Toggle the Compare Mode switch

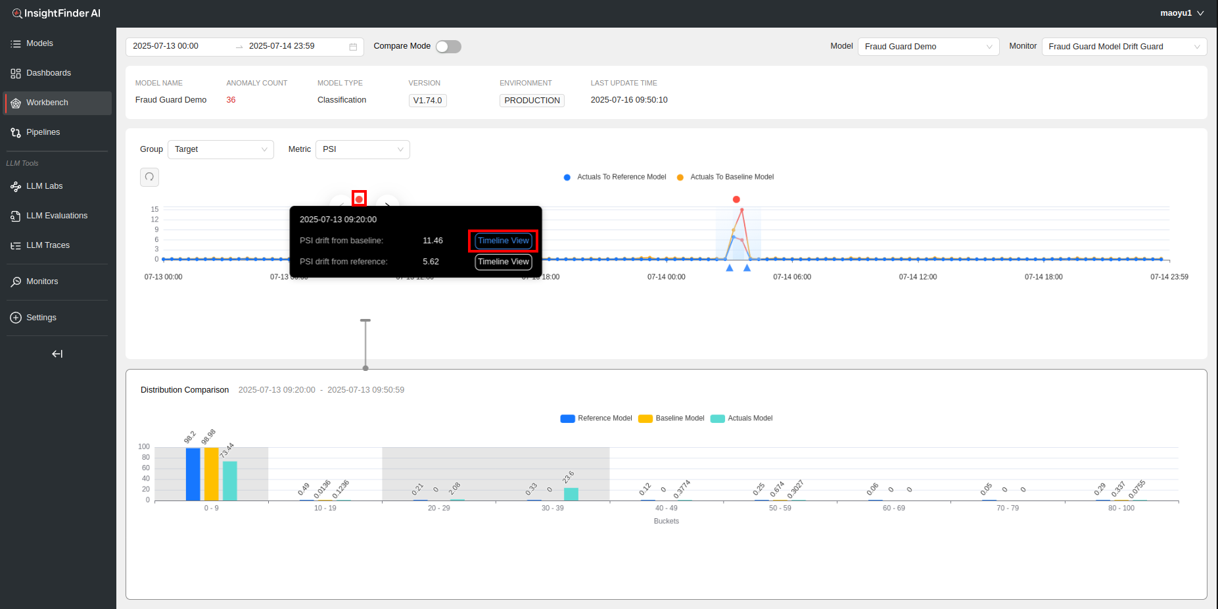tap(448, 47)
